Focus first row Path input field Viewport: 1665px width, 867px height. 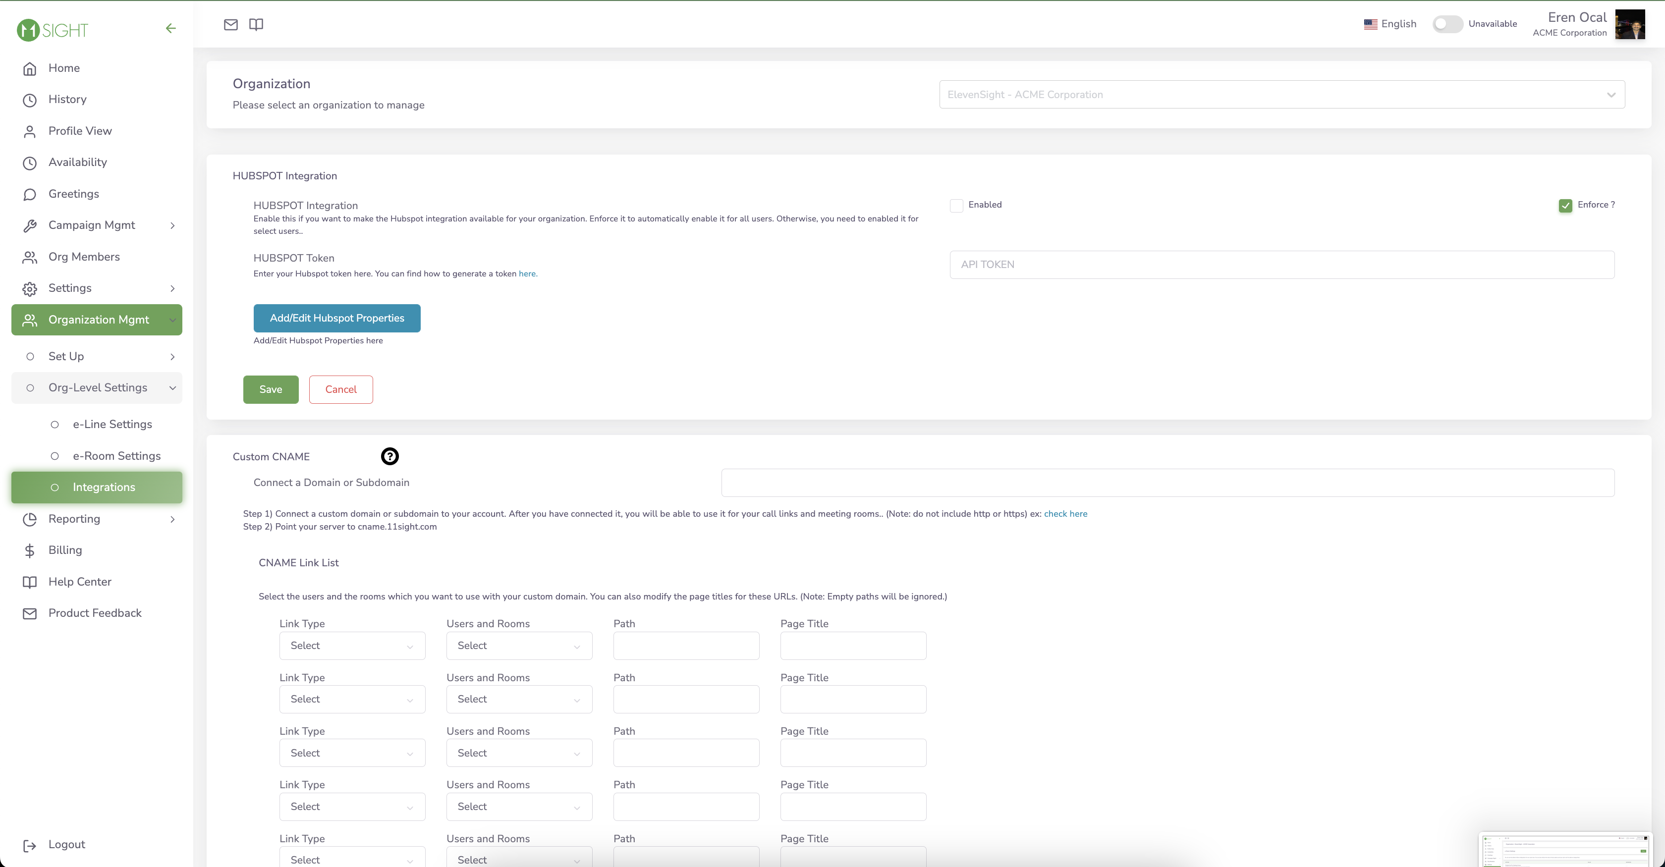pyautogui.click(x=686, y=646)
